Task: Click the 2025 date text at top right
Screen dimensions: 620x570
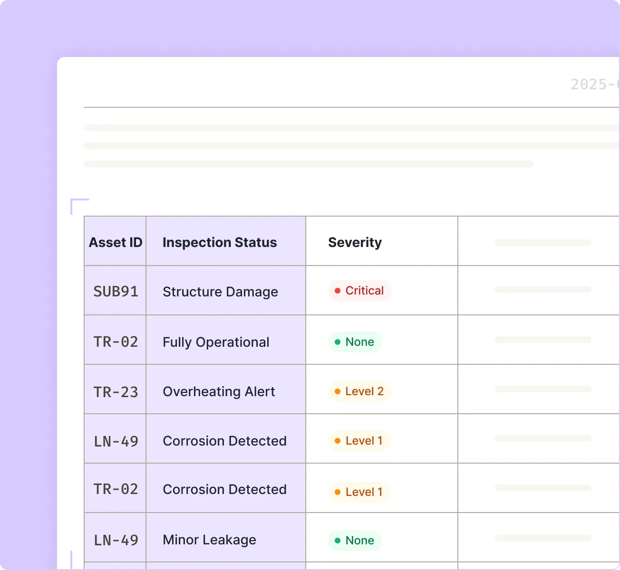Action: 594,85
